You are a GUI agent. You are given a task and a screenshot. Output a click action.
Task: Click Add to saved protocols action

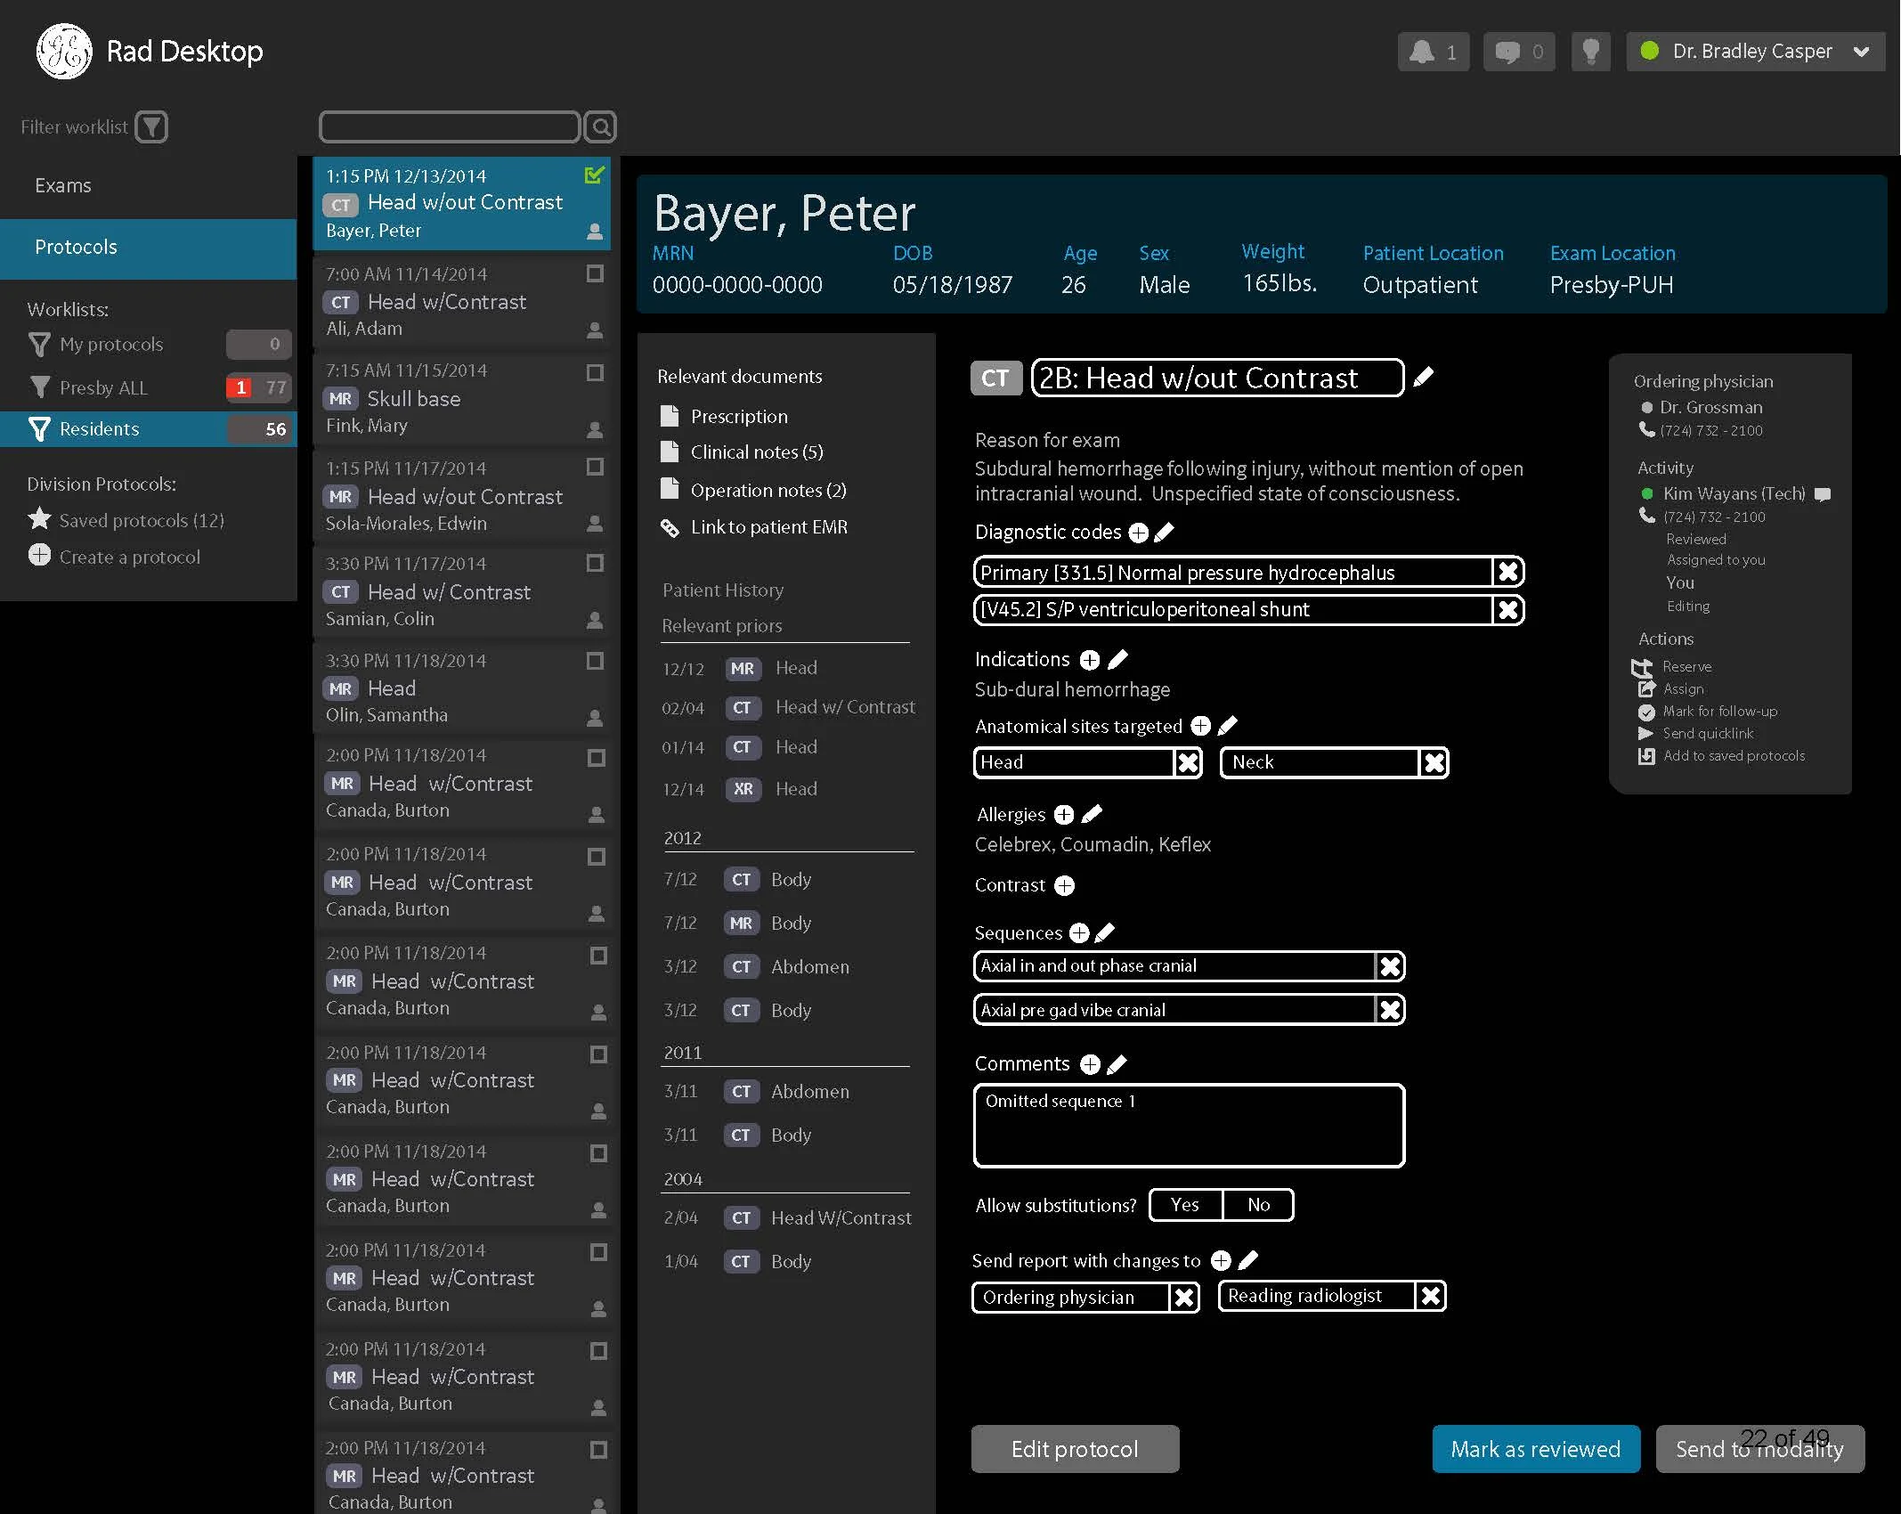point(1722,756)
